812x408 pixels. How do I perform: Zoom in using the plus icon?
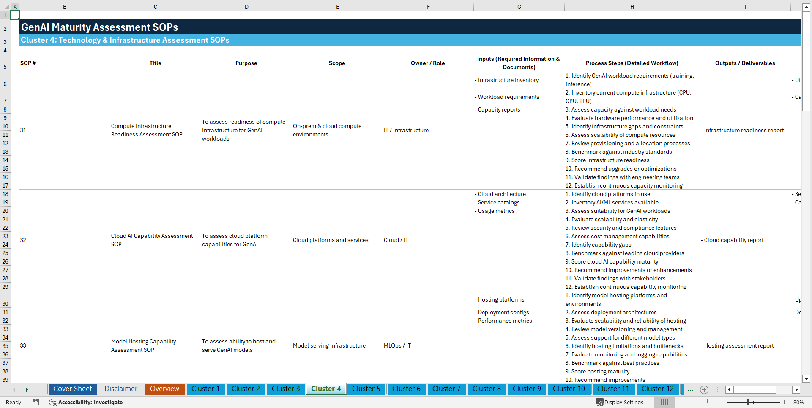[785, 402]
